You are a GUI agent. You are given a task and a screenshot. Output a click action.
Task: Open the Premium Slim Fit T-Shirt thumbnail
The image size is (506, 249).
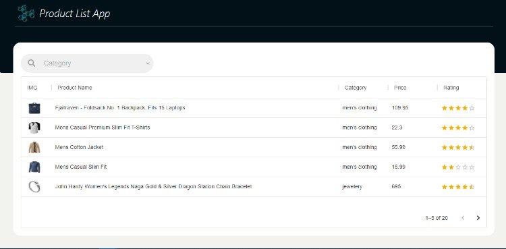tap(34, 128)
